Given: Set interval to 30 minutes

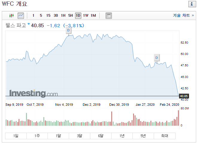Looking at the screenshot, I should [x=56, y=16].
